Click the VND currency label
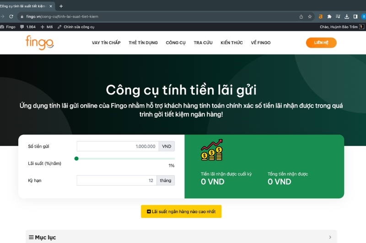The image size is (366, 243). click(167, 146)
